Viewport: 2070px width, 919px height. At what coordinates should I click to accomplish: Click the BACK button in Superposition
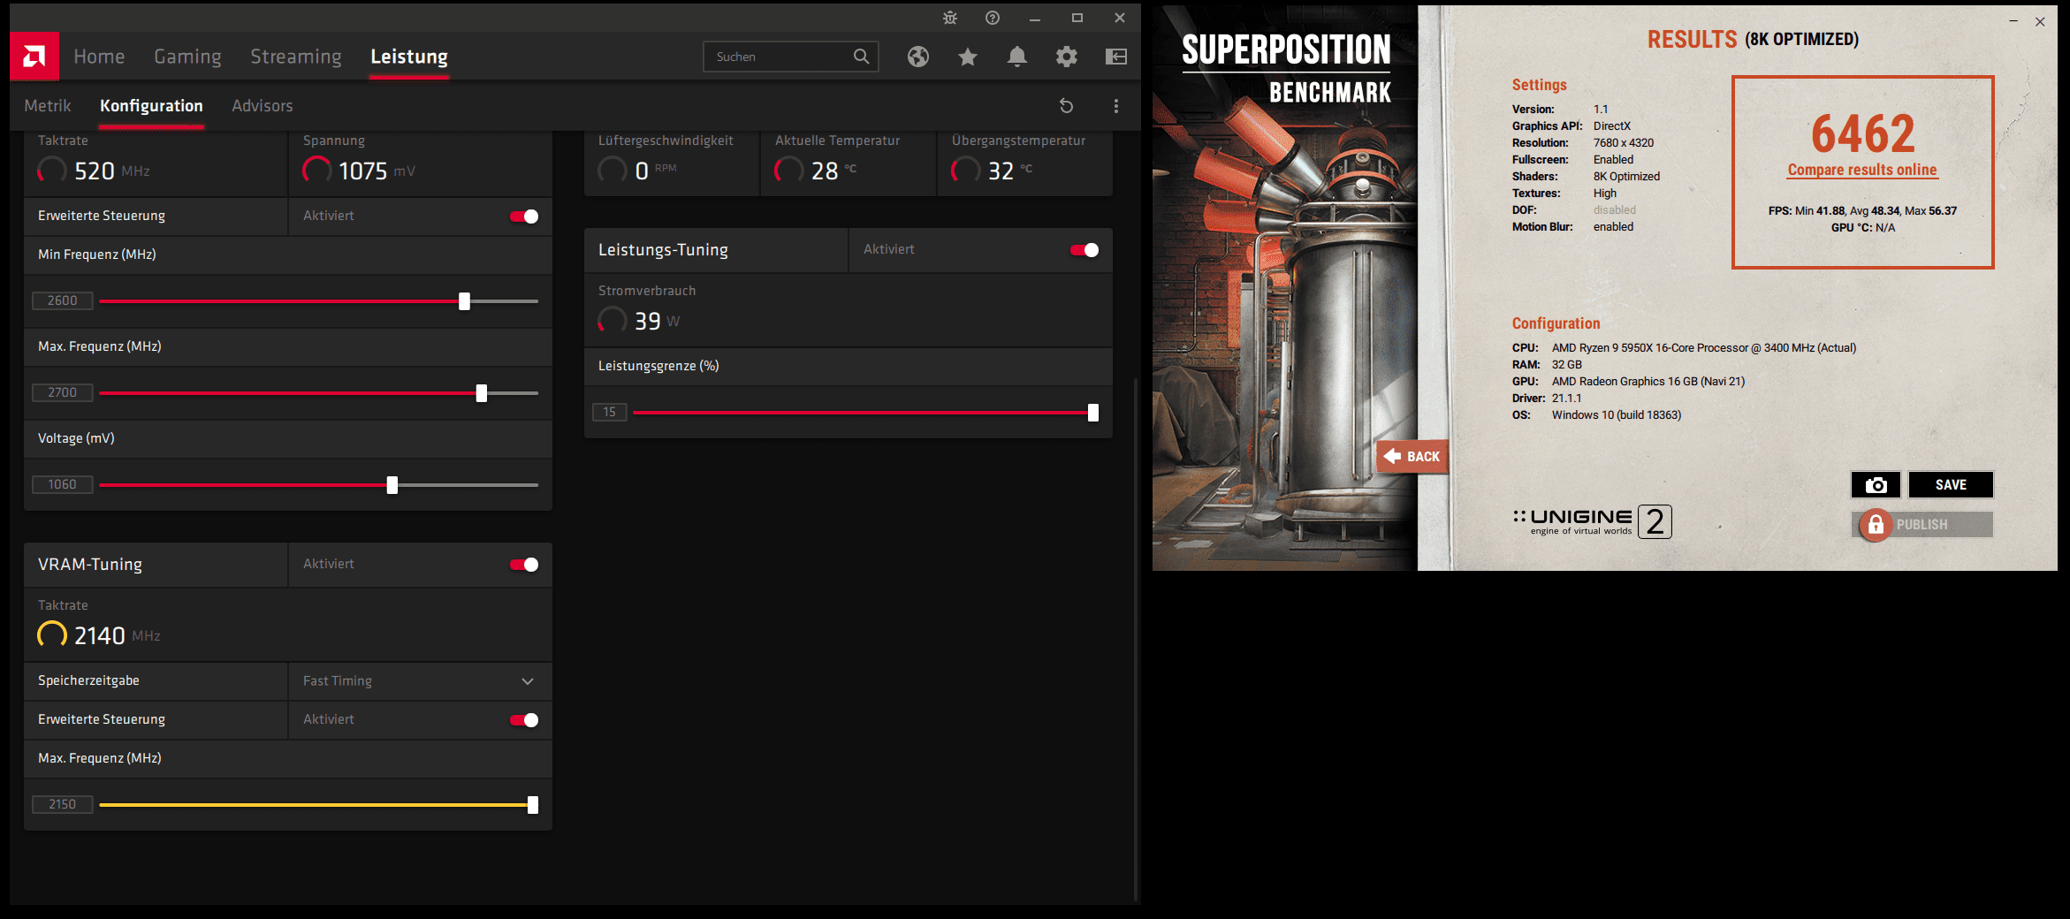[x=1412, y=456]
